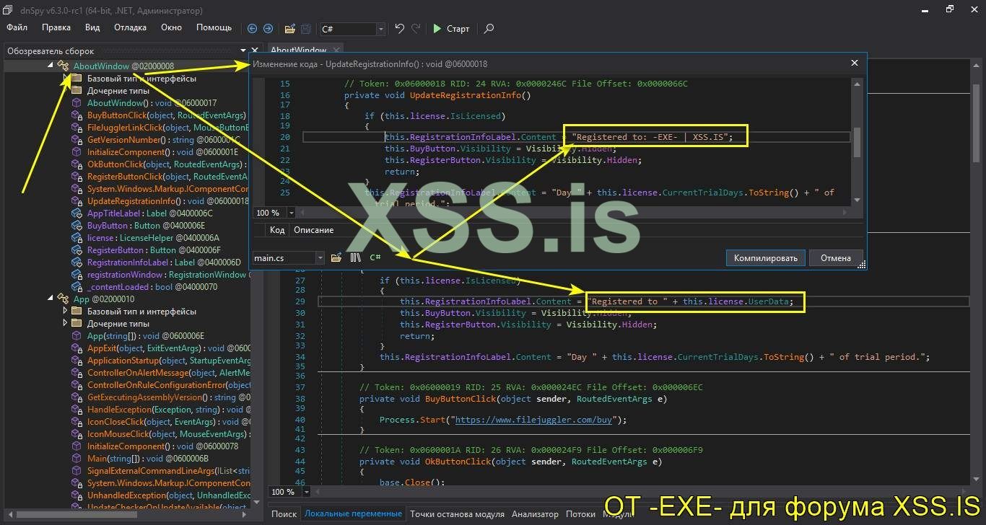Click the field icon beside _contentLoaded
This screenshot has width=986, height=525.
(77, 287)
